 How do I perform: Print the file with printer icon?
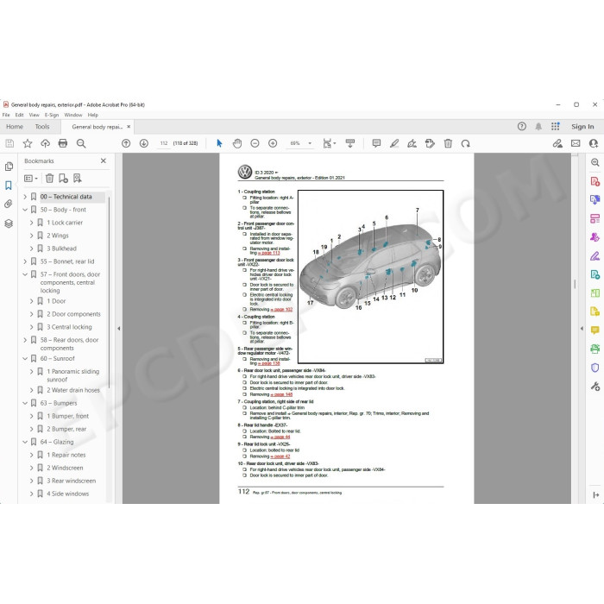pos(63,144)
